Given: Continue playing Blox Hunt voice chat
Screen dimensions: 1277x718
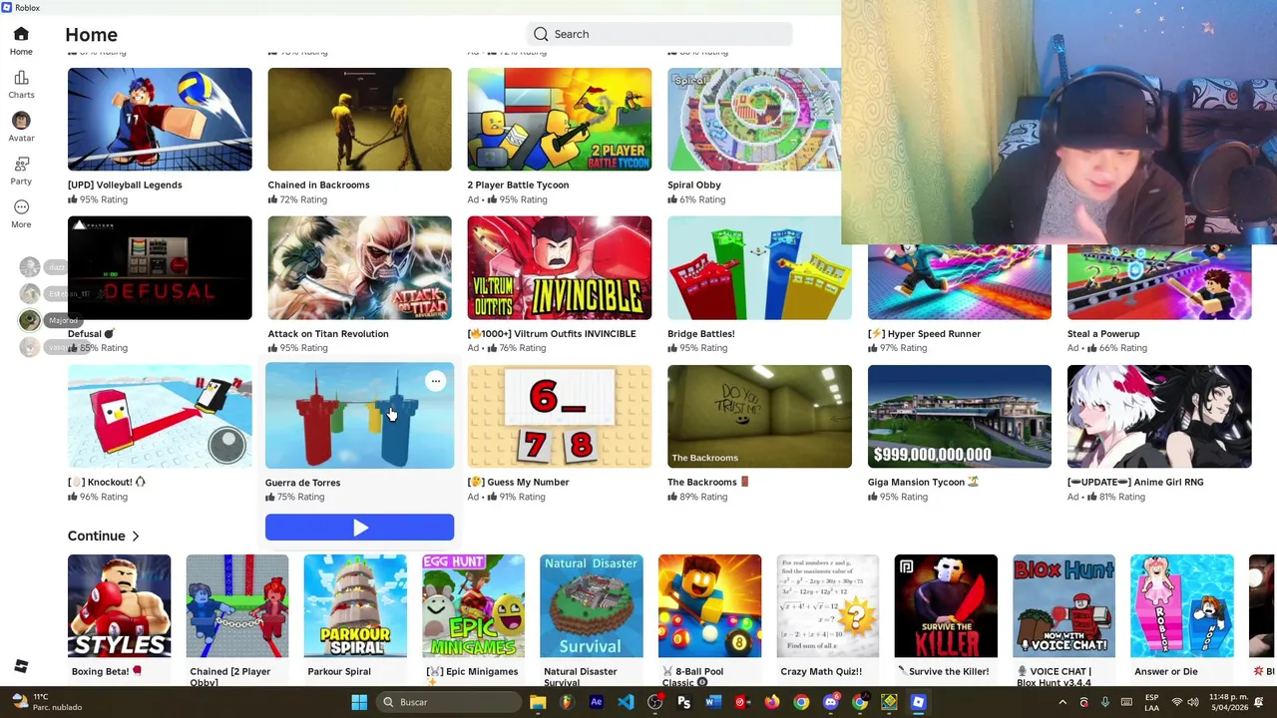Looking at the screenshot, I should [1064, 606].
